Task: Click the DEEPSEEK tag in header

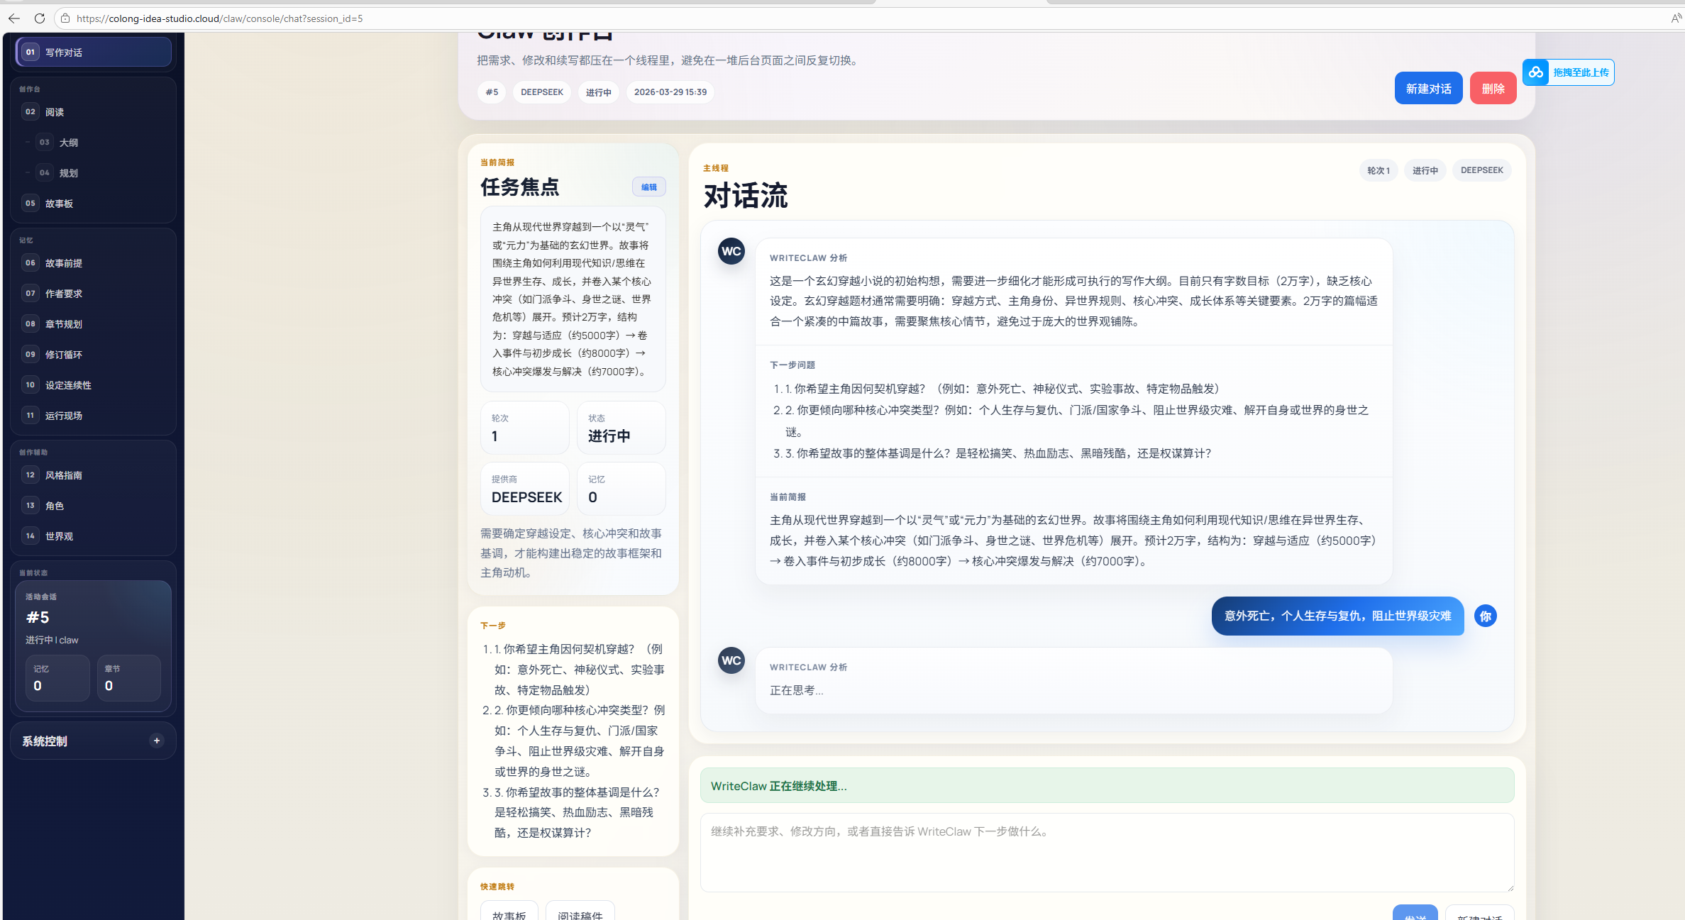Action: click(x=541, y=92)
